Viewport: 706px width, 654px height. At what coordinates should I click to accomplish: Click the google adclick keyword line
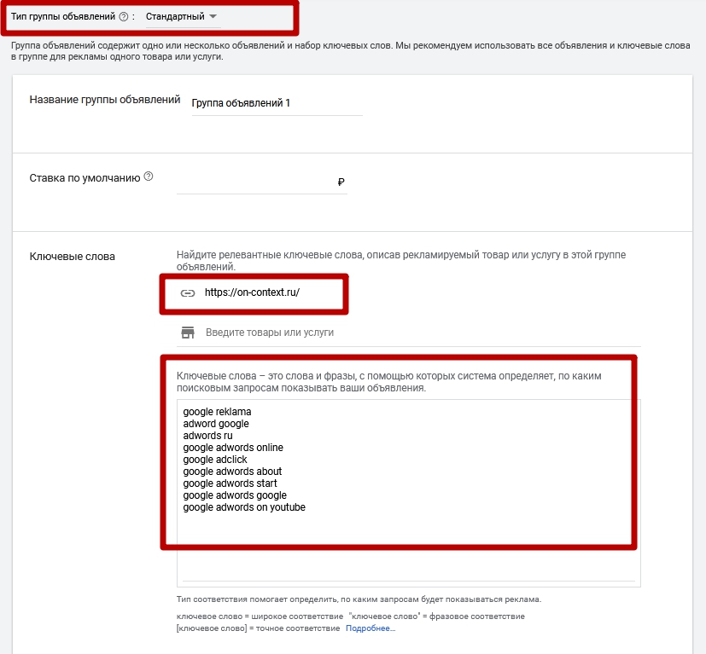pos(215,460)
